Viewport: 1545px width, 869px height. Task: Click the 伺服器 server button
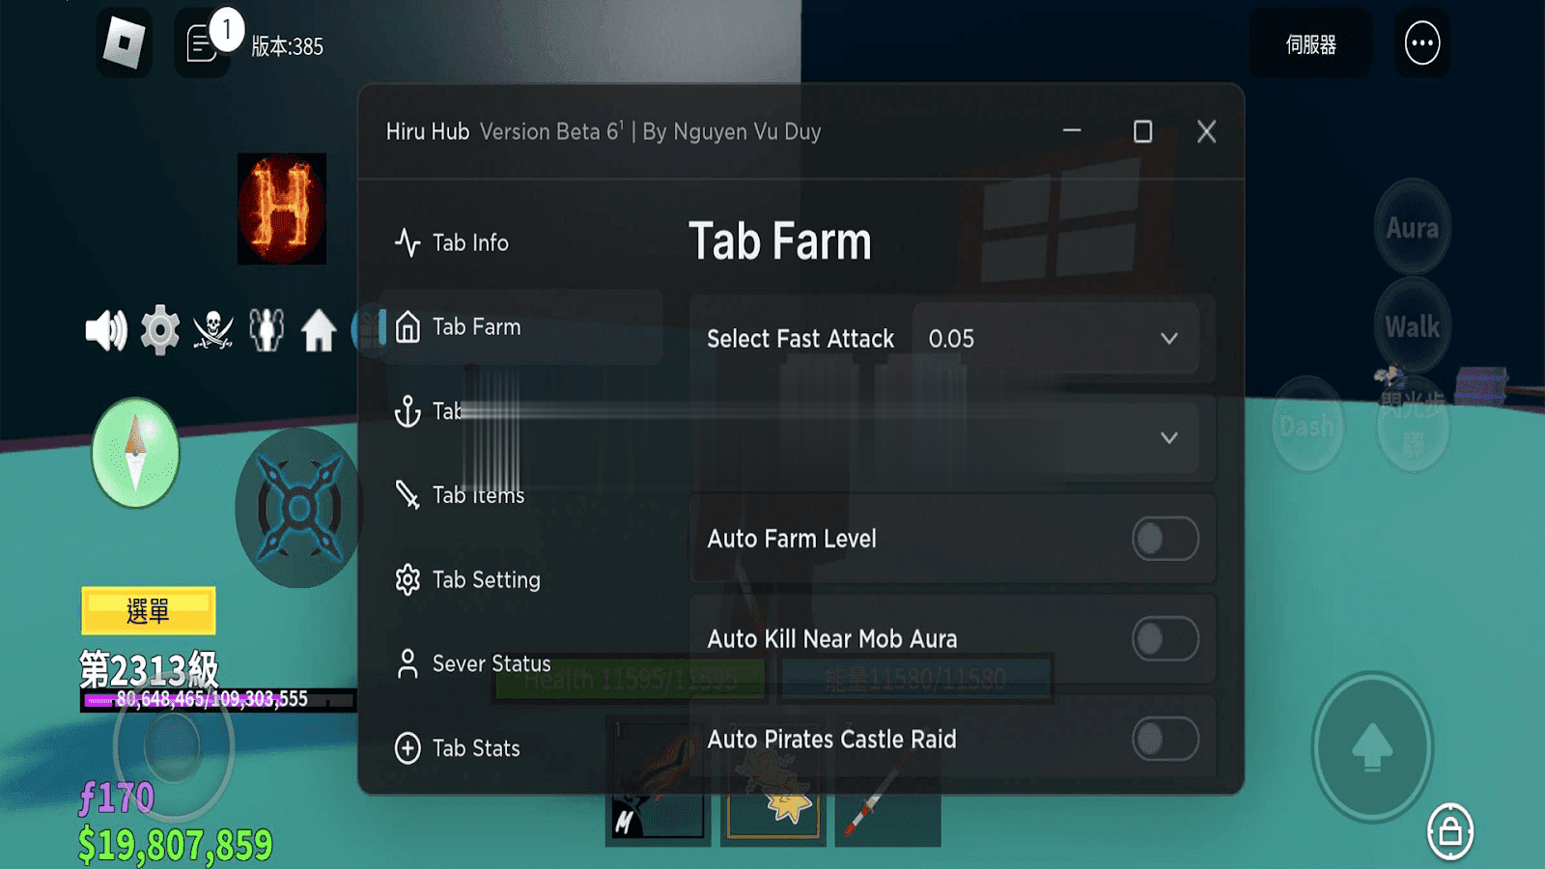(x=1310, y=43)
